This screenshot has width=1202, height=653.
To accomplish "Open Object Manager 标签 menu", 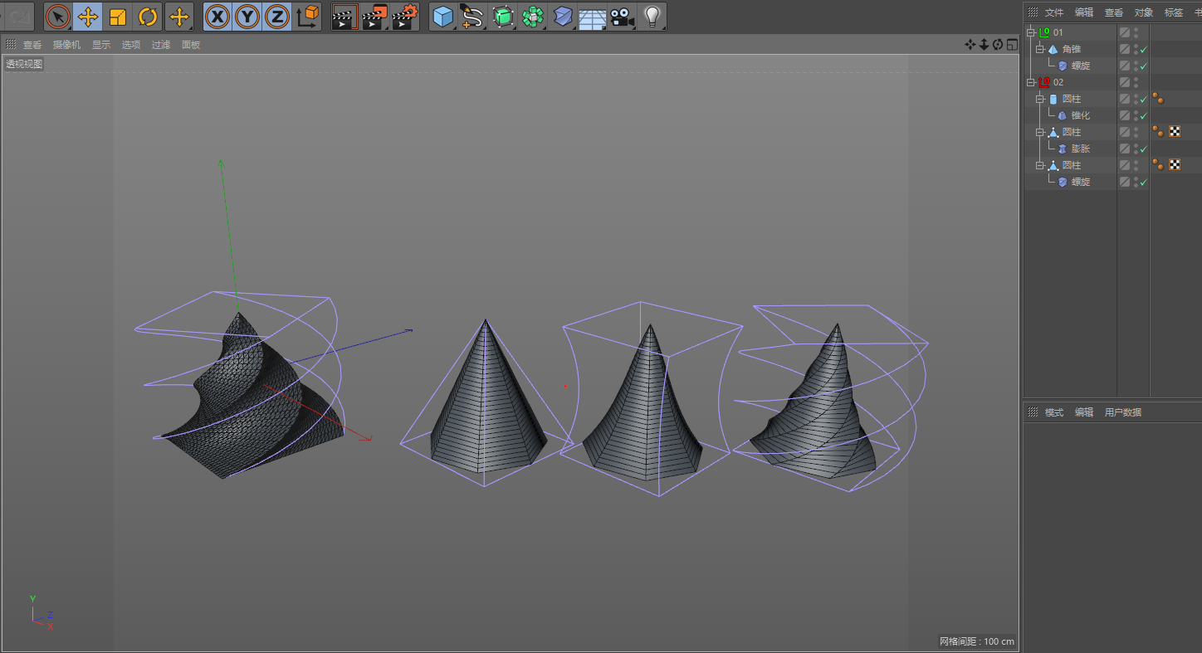I will (x=1174, y=12).
